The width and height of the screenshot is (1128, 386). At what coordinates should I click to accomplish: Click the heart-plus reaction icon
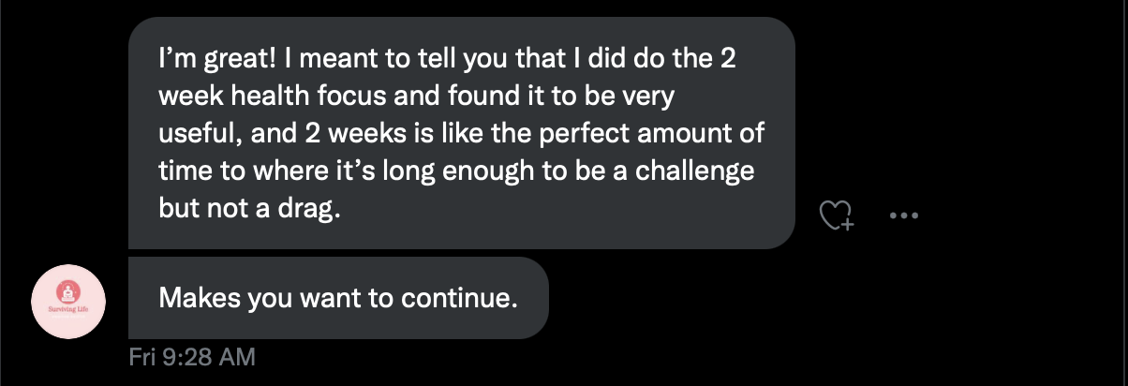point(836,215)
